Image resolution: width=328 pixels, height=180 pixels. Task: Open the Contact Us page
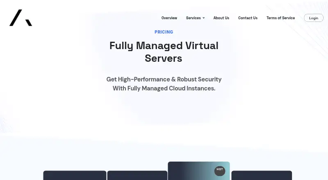248,18
